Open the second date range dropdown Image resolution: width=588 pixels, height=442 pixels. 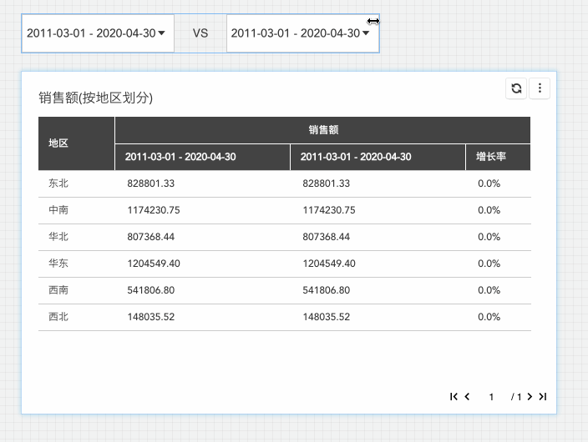tap(302, 33)
